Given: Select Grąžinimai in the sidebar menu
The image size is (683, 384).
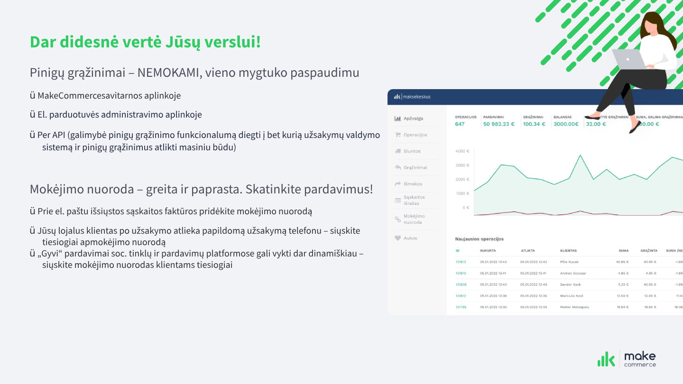Looking at the screenshot, I should [415, 167].
